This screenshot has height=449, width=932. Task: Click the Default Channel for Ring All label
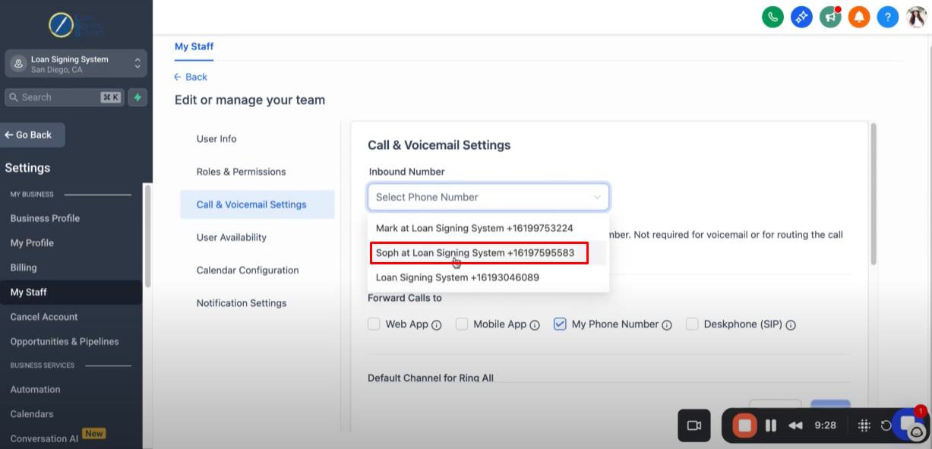tap(431, 378)
